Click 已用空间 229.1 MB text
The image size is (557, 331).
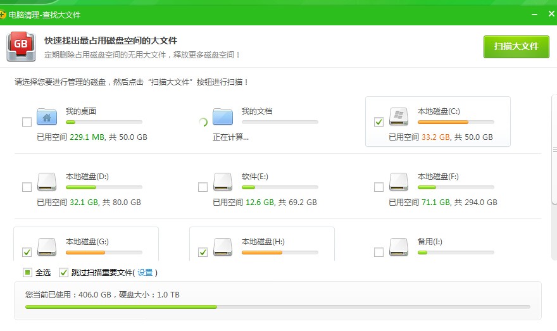pos(71,137)
